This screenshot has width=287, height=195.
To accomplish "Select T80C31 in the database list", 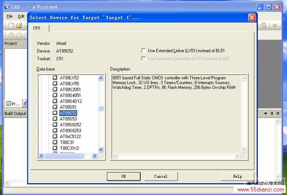I will pos(67,142).
